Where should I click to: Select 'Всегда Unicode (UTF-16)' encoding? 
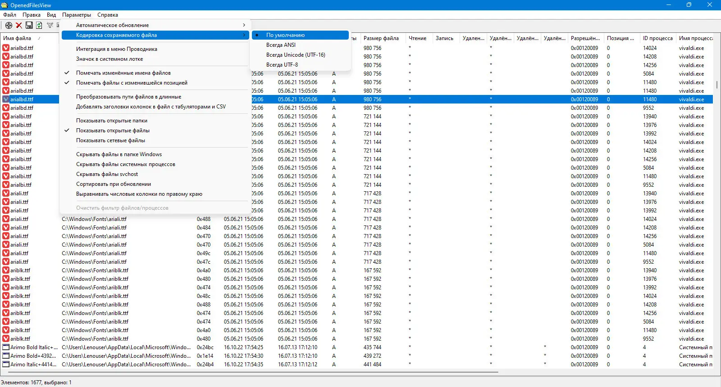click(x=301, y=55)
